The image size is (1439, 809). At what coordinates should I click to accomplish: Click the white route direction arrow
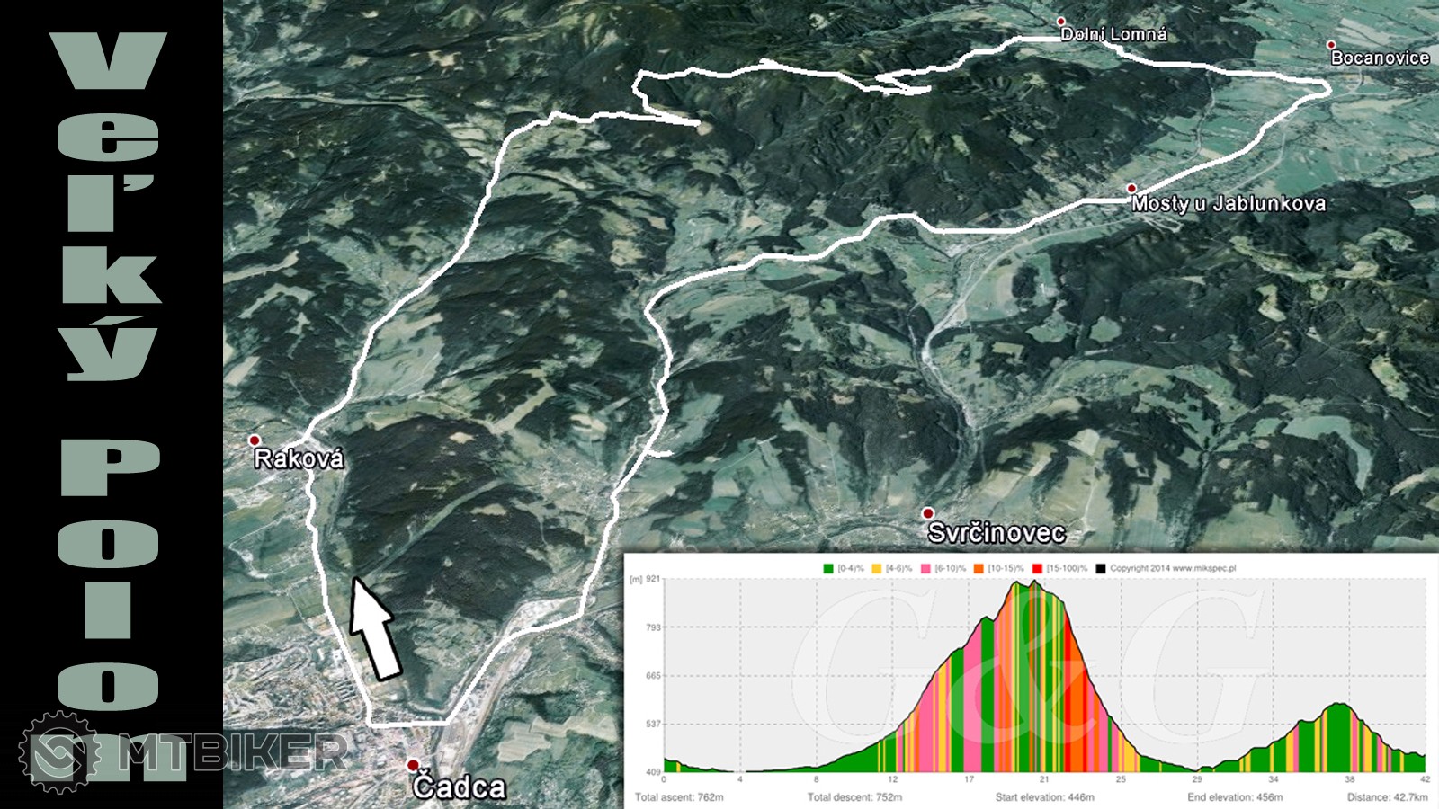[x=372, y=628]
